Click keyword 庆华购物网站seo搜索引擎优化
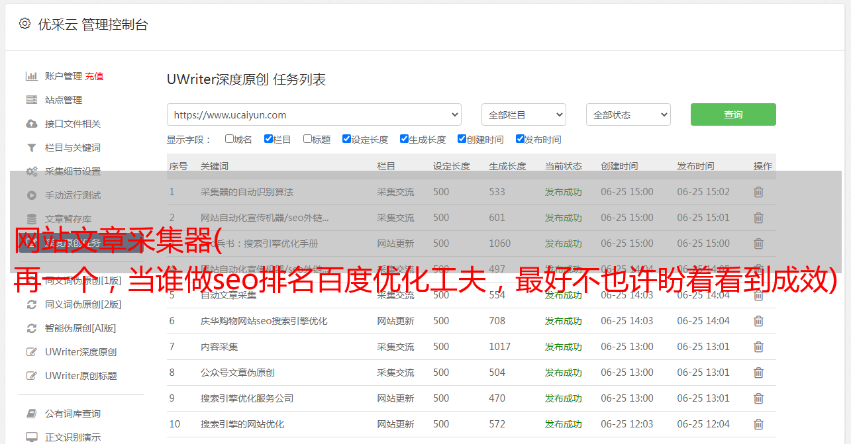This screenshot has height=444, width=851. pos(264,321)
